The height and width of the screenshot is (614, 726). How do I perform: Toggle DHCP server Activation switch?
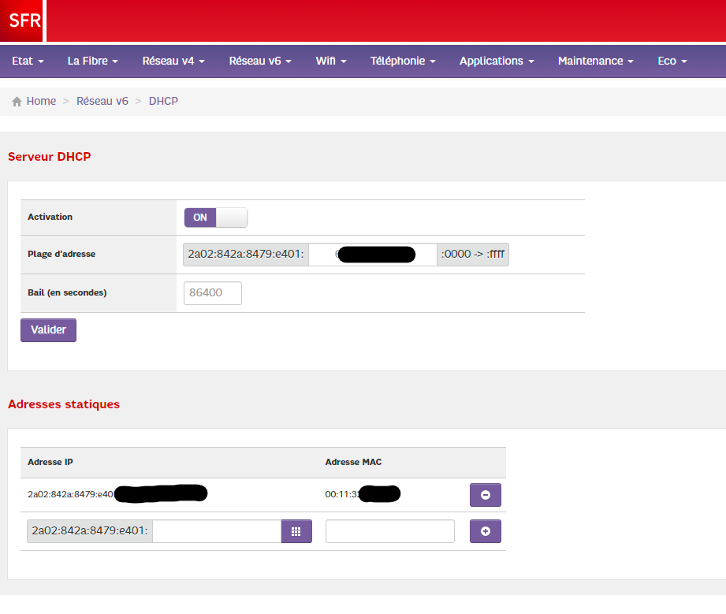[215, 218]
